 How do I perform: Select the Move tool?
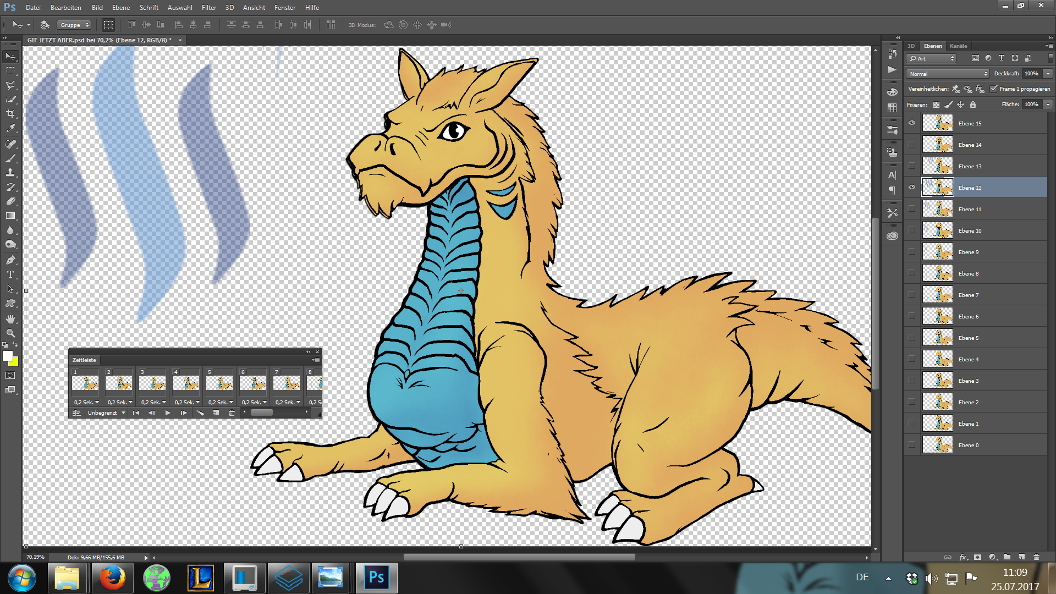point(10,57)
